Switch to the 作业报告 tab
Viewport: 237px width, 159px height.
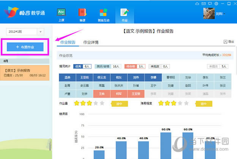pyautogui.click(x=68, y=42)
